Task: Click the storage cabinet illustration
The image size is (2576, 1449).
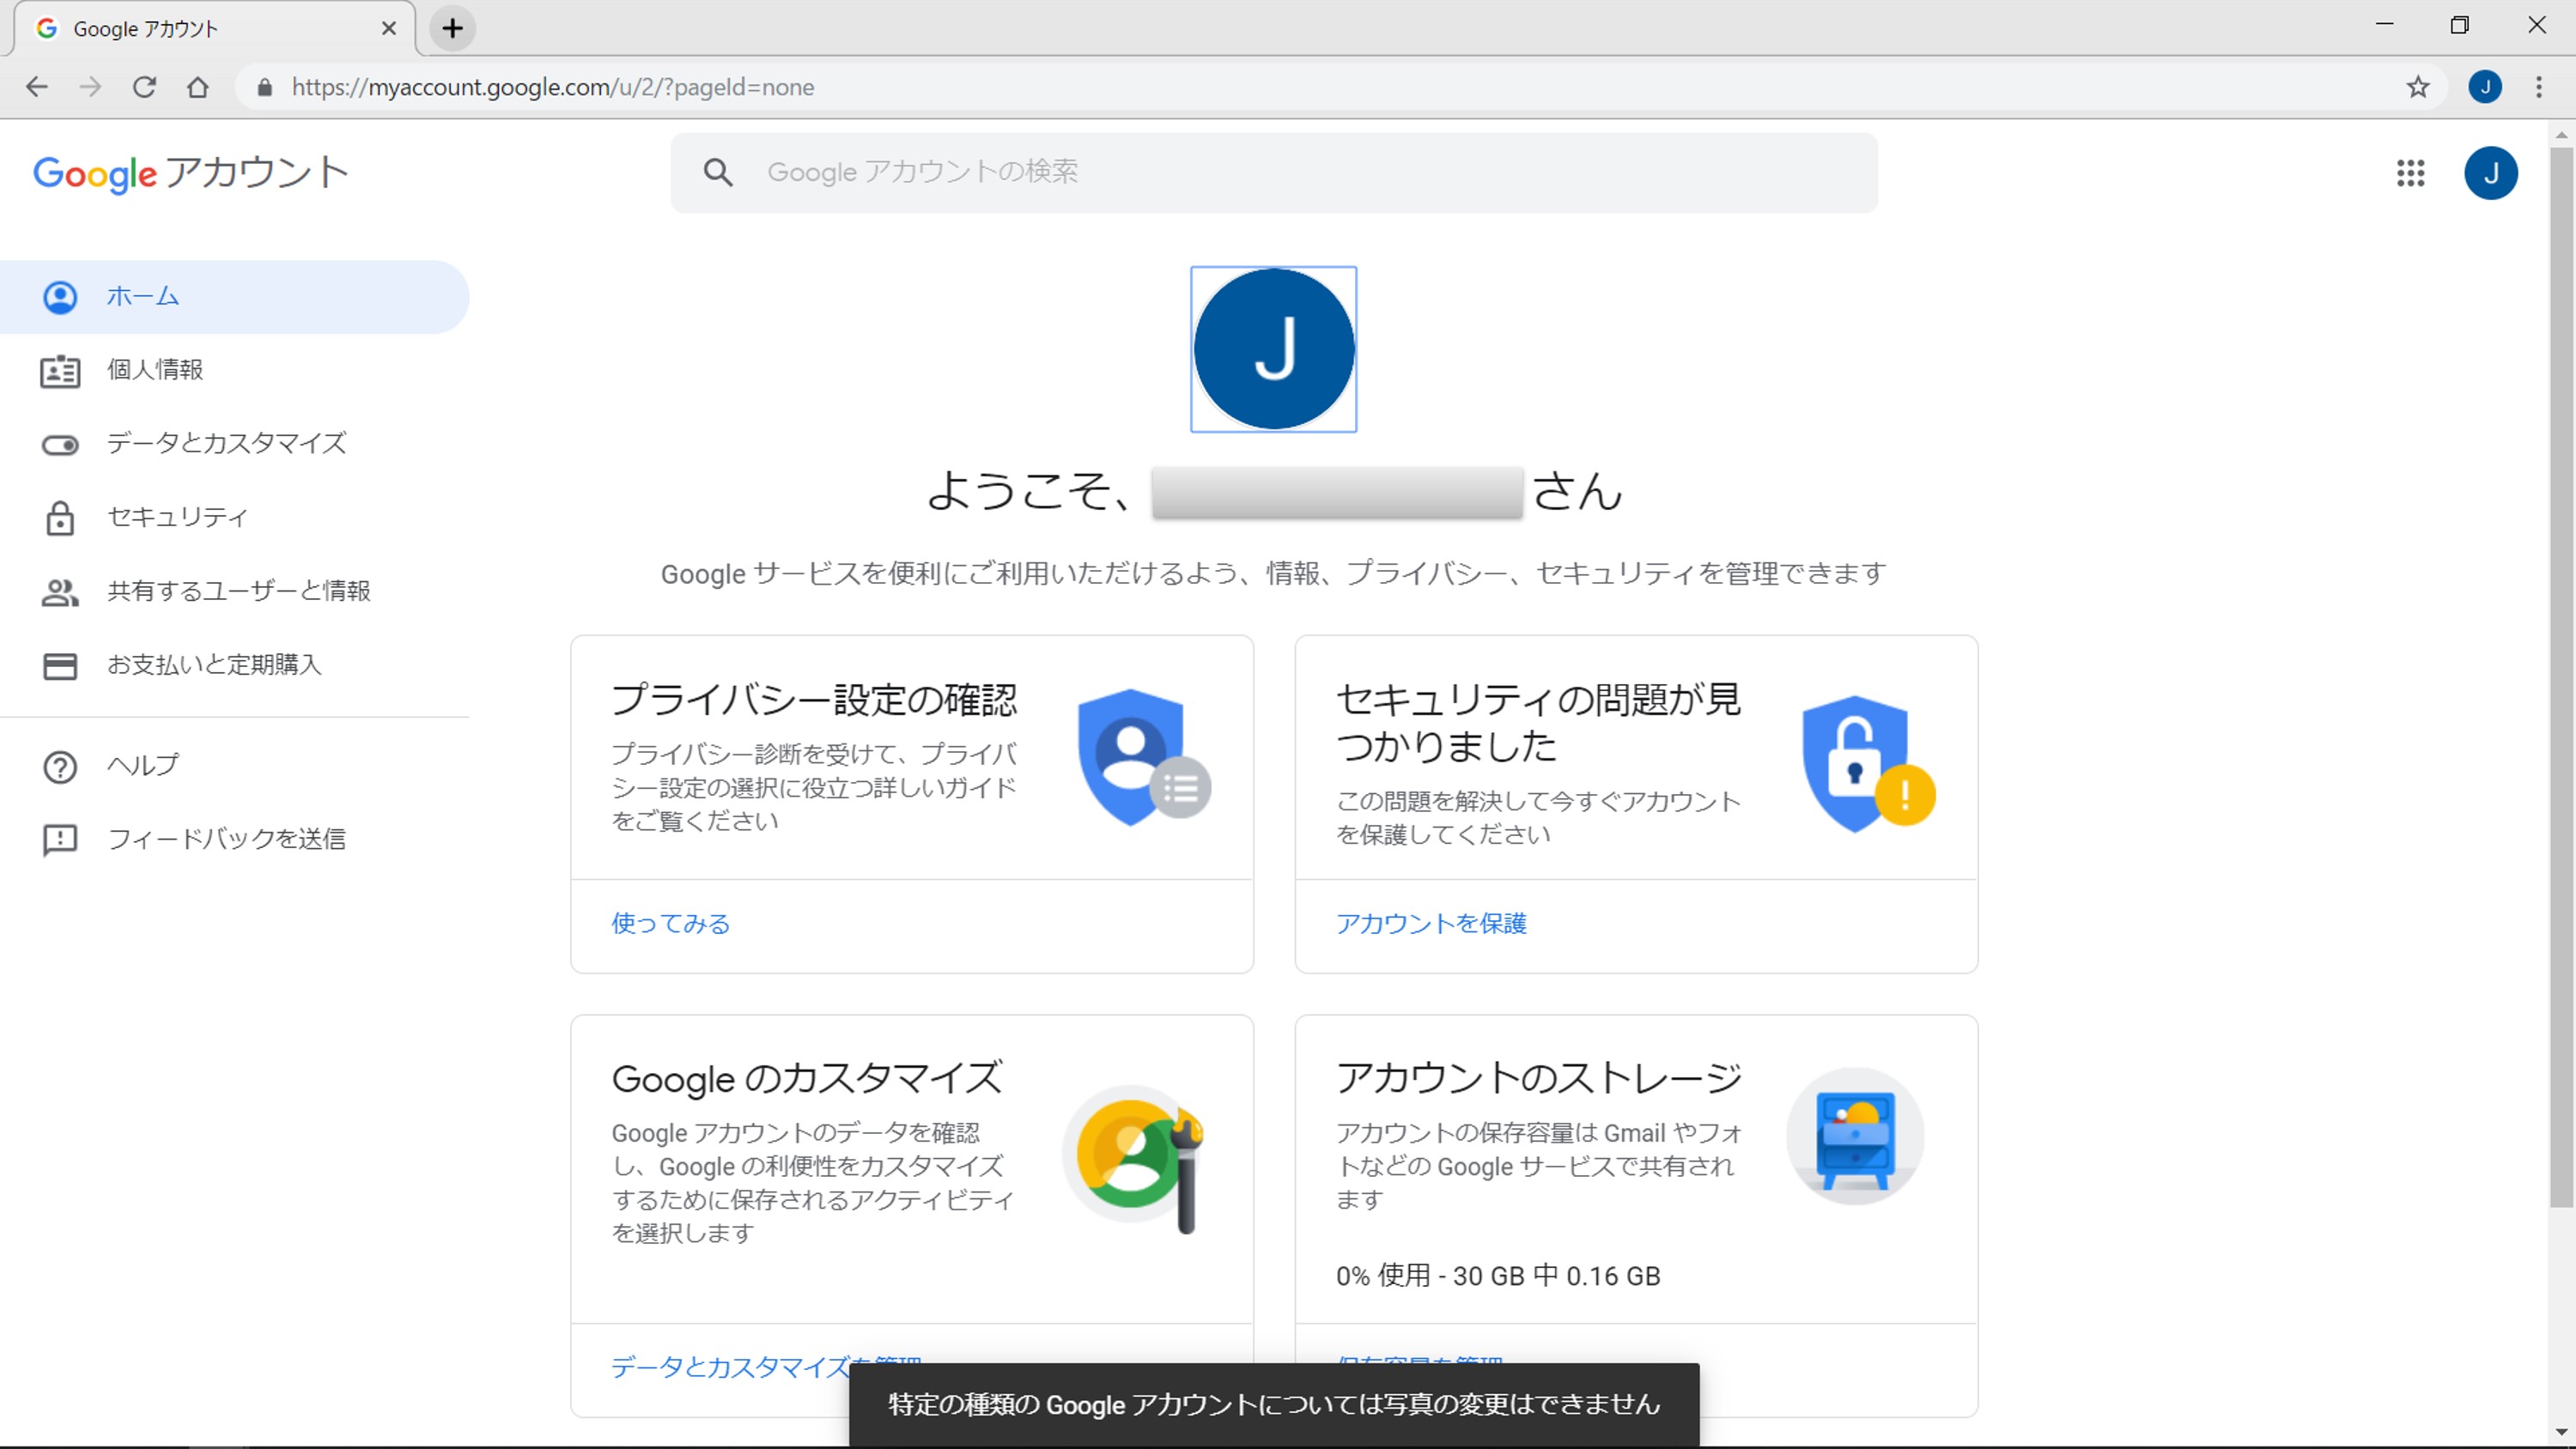Action: pos(1855,1136)
